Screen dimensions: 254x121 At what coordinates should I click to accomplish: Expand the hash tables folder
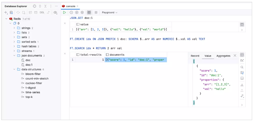(x=14, y=46)
